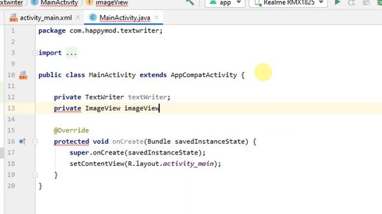Screen dimensions: 382x214
Task: Click imageView in the breadcrumb bar
Action: click(x=112, y=2)
